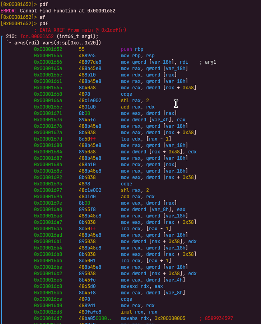Screen dimensions: 261x324
Task: Click the 'push rbp' instruction
Action: coord(132,49)
